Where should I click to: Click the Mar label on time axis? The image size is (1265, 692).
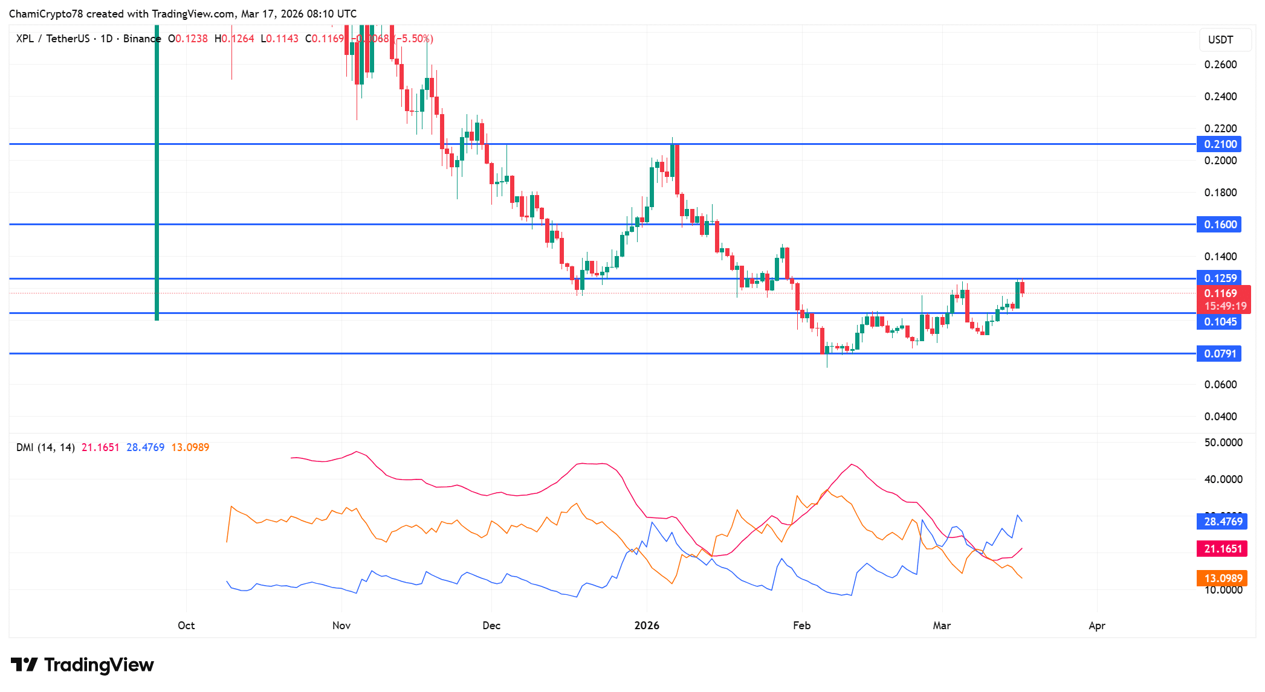point(942,626)
